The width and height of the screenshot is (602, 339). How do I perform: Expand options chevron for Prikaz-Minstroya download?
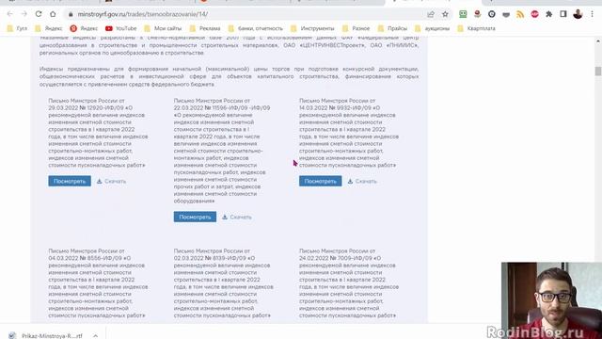tap(95, 335)
